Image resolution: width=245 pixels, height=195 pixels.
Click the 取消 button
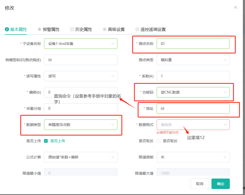tap(199, 184)
